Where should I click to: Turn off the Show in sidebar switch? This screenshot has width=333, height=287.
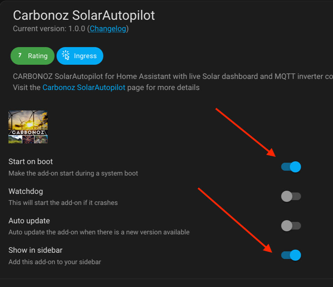[x=291, y=255]
